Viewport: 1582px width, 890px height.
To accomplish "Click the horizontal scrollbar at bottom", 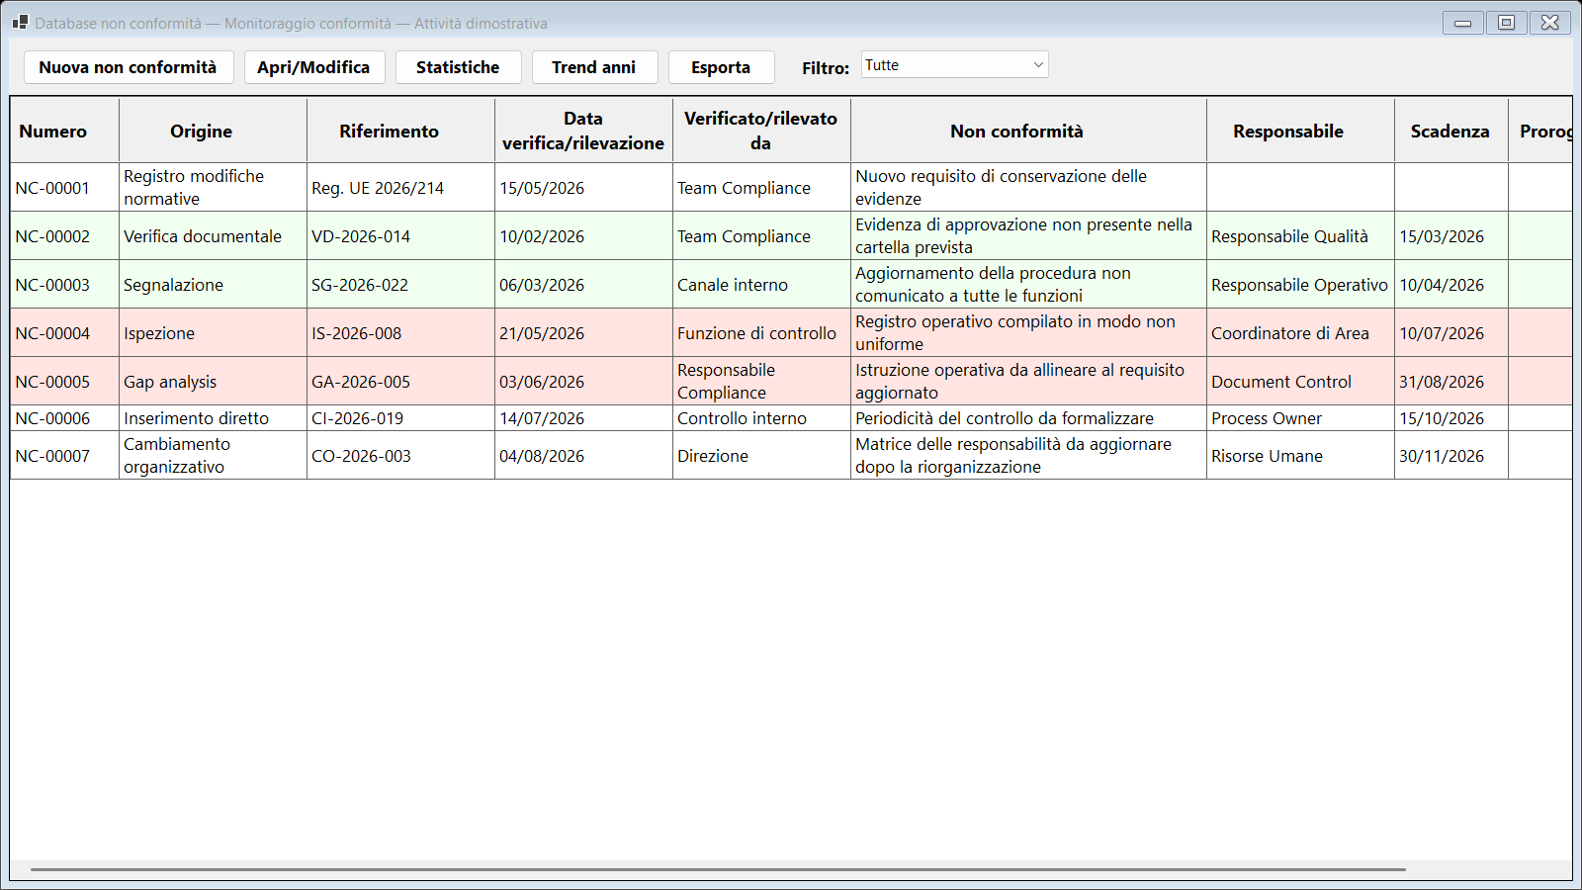I will [718, 869].
